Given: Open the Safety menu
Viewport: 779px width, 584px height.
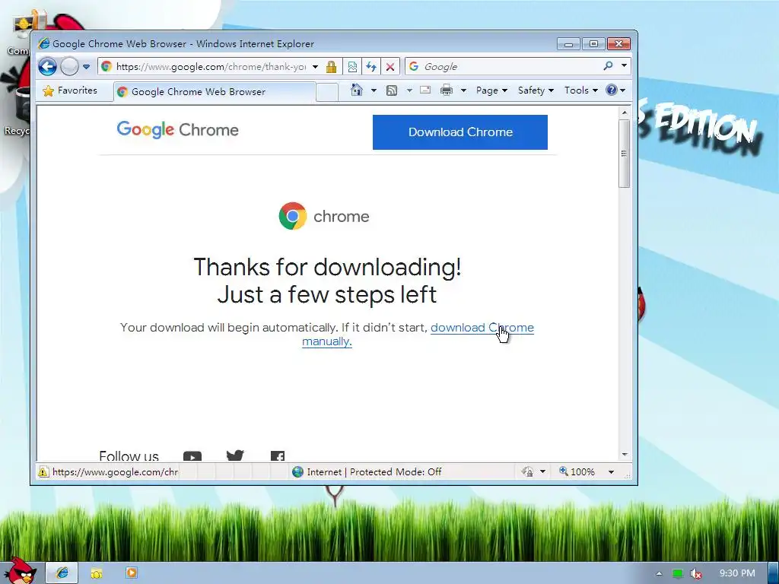Looking at the screenshot, I should (536, 90).
